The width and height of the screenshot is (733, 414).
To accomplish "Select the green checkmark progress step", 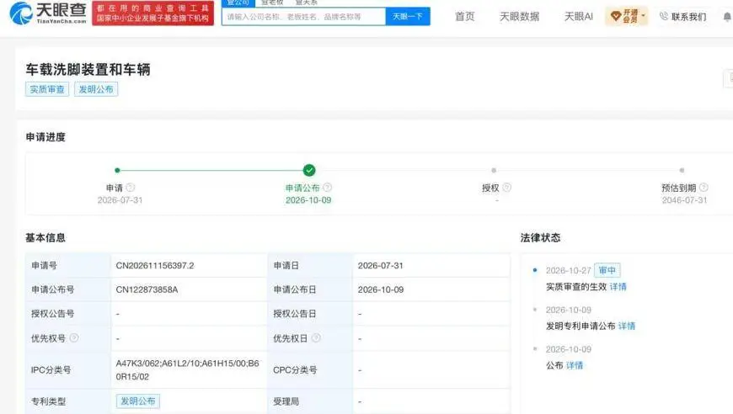I will coord(309,170).
